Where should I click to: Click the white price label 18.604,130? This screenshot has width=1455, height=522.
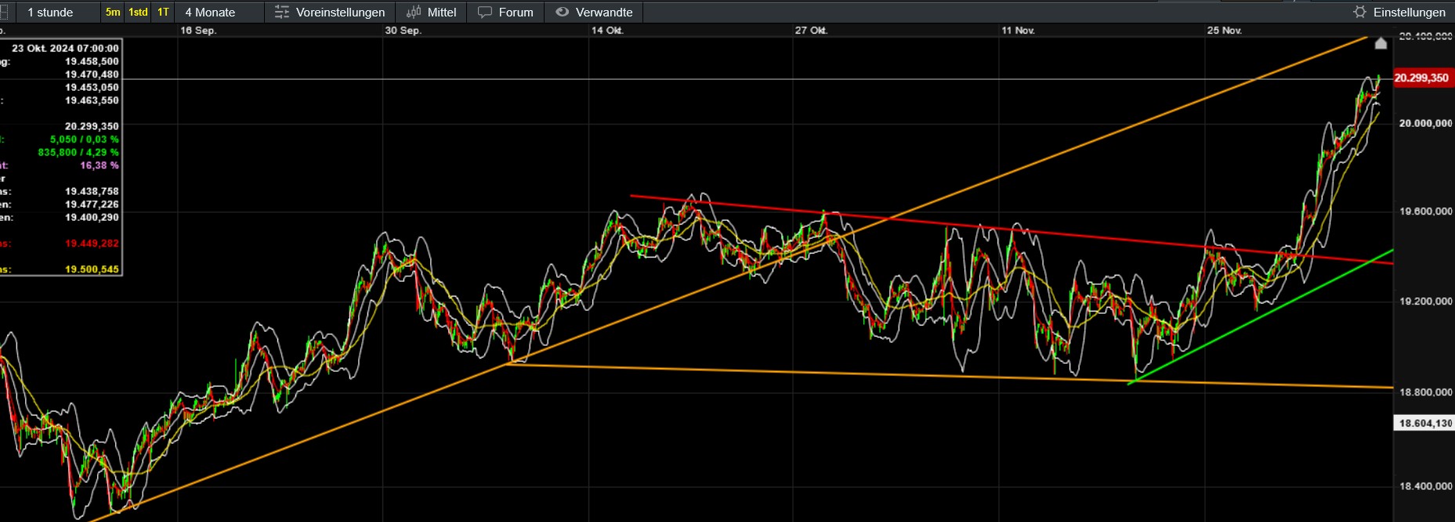[x=1425, y=423]
